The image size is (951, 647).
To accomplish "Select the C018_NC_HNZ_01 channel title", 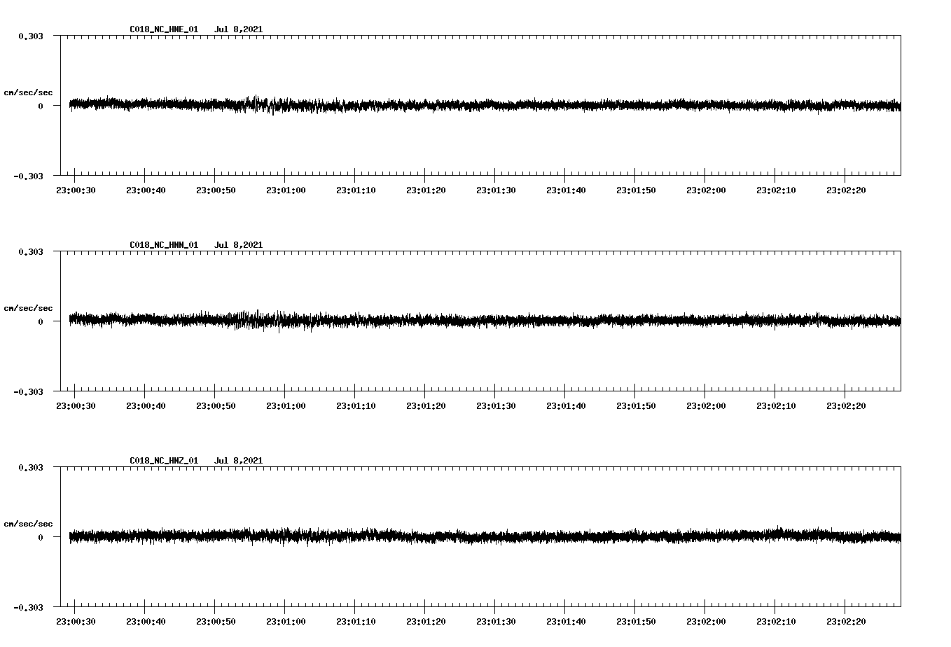I will pyautogui.click(x=162, y=460).
